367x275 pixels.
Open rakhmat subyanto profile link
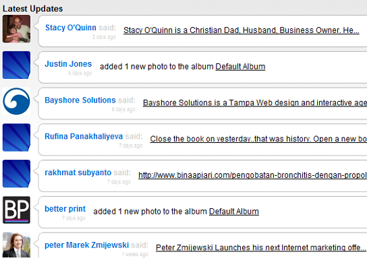click(x=78, y=173)
